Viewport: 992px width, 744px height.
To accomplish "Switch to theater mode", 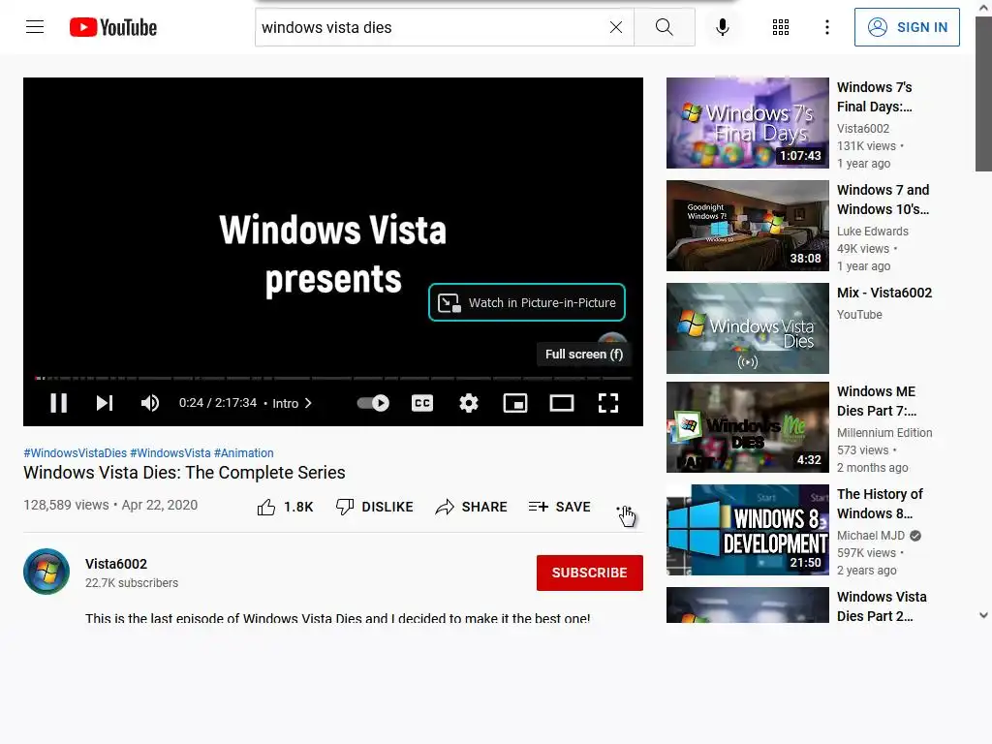I will 562,403.
